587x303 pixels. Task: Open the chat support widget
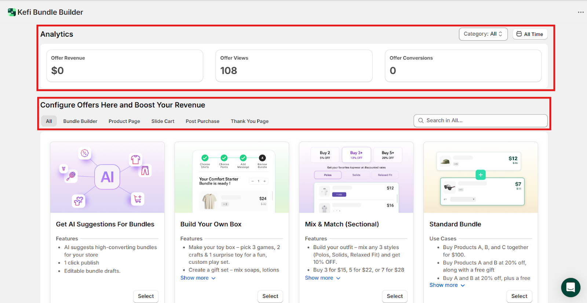(x=570, y=287)
